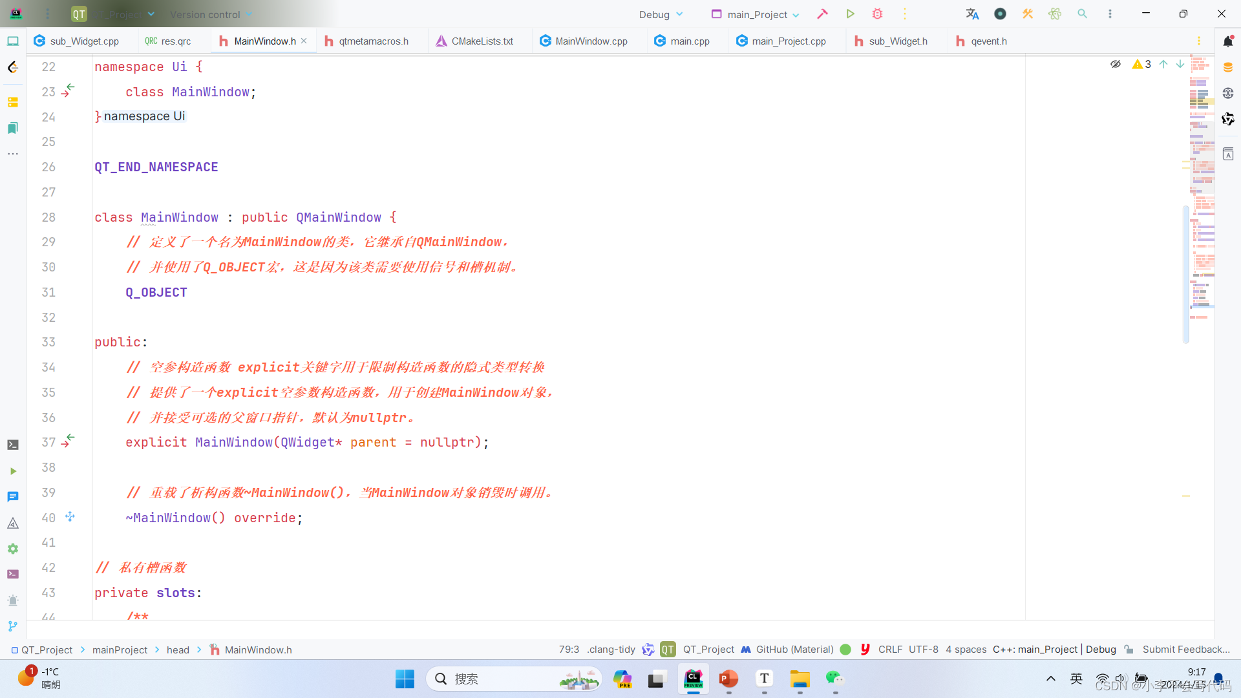Click the Build hammer icon

822,14
